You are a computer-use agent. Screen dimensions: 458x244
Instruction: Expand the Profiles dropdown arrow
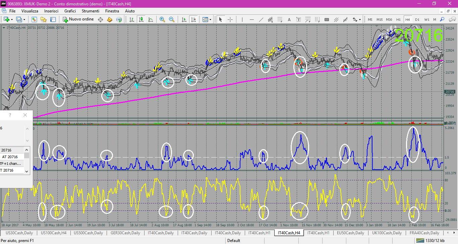point(24,19)
